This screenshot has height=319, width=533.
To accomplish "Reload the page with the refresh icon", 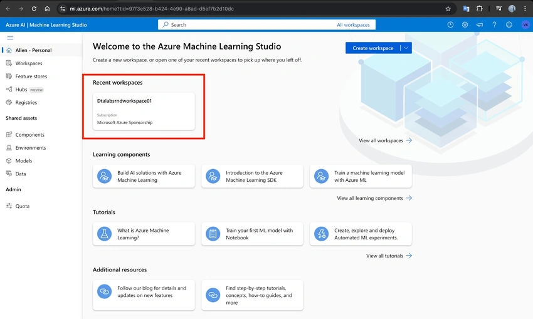I will point(34,9).
